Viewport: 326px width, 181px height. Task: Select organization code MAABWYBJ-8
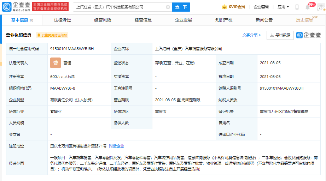coord(63,88)
